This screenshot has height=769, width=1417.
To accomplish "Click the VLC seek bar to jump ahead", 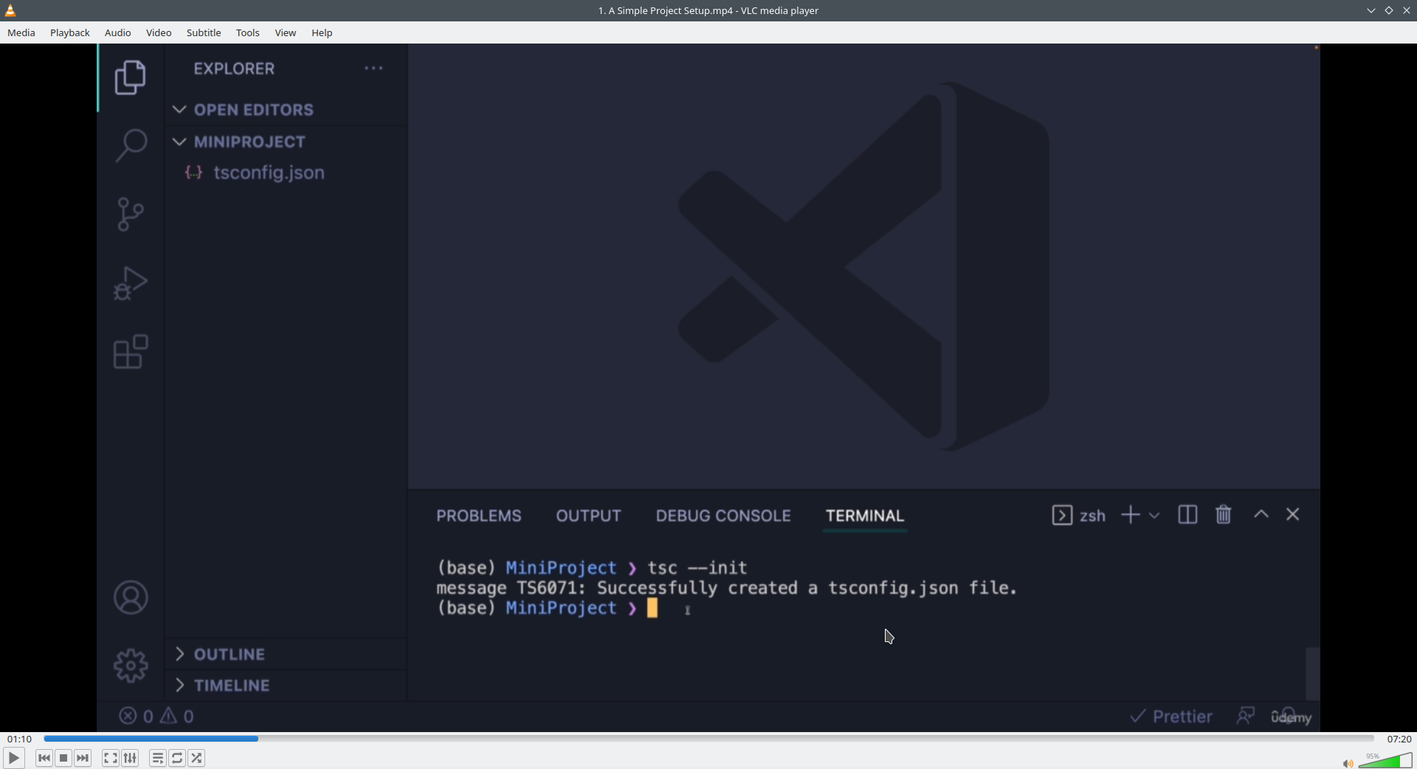I will [708, 739].
